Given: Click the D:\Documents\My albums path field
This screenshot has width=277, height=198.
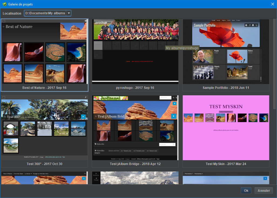Looking at the screenshot, I should pyautogui.click(x=45, y=13).
